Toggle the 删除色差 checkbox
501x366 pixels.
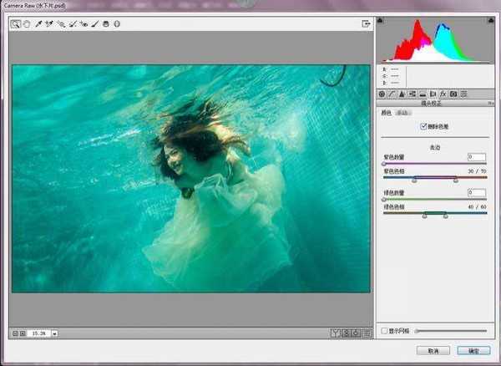[424, 127]
